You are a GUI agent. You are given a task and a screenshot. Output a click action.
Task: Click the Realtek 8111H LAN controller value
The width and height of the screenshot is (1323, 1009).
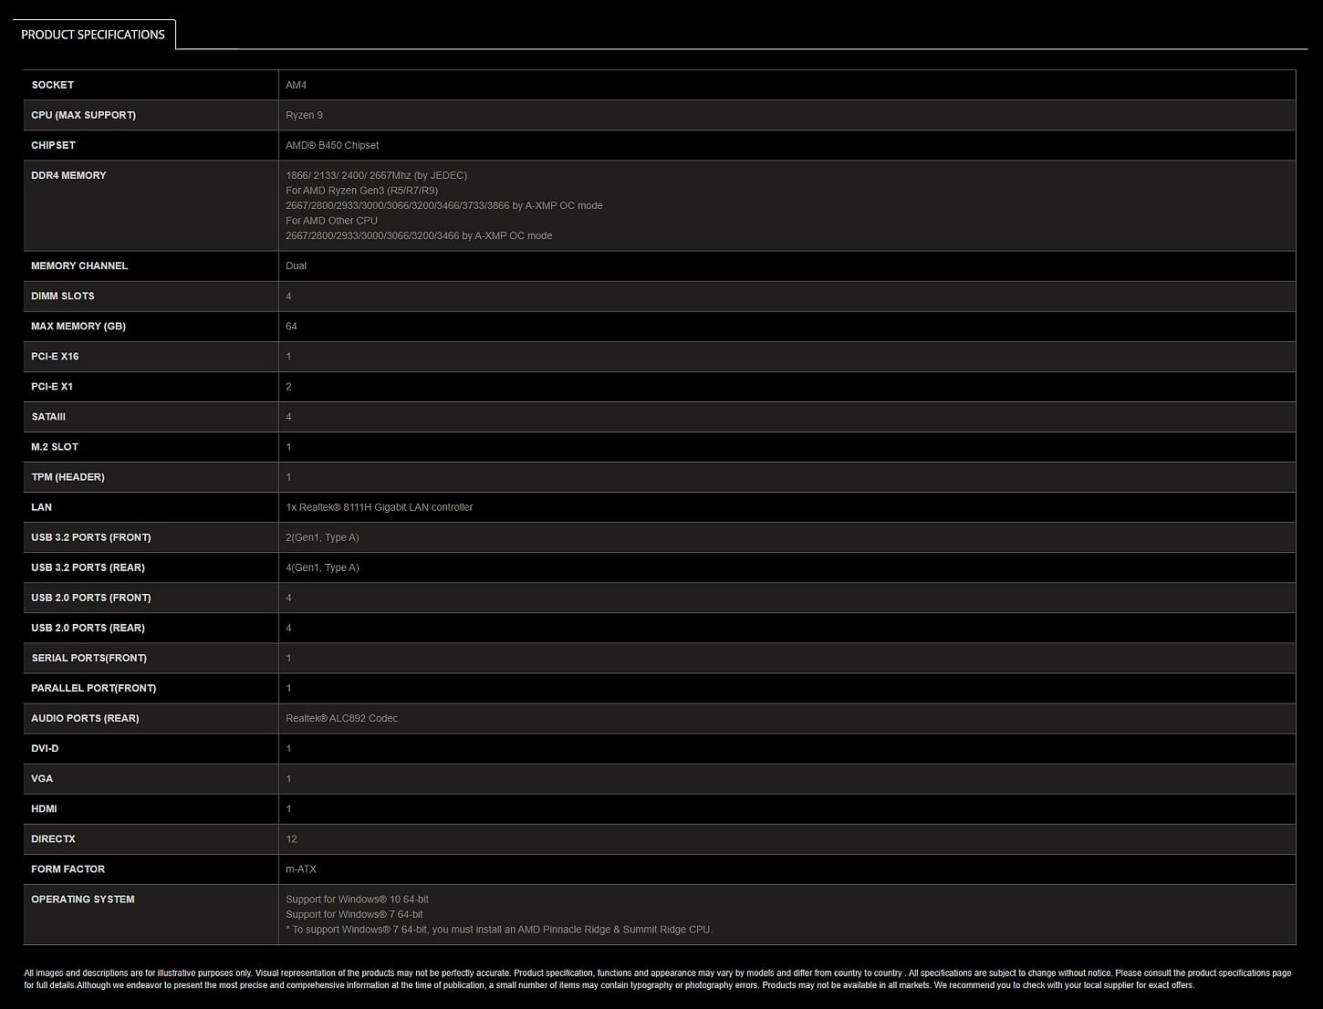pyautogui.click(x=379, y=506)
